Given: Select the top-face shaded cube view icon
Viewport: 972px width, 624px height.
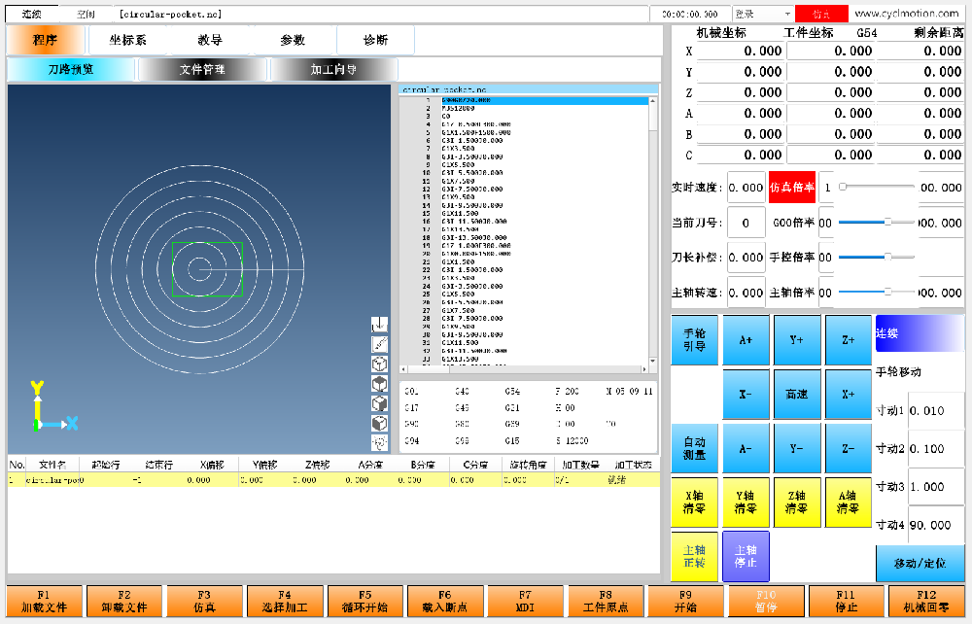Looking at the screenshot, I should tap(379, 384).
